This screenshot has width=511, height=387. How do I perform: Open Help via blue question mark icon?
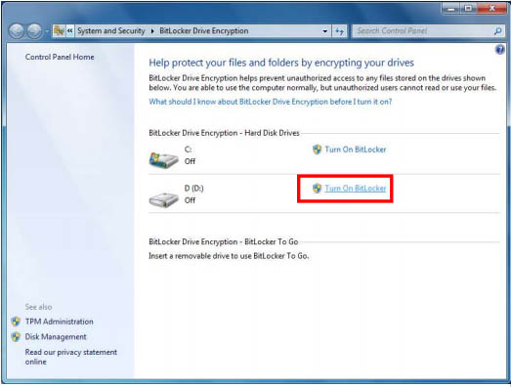(499, 50)
